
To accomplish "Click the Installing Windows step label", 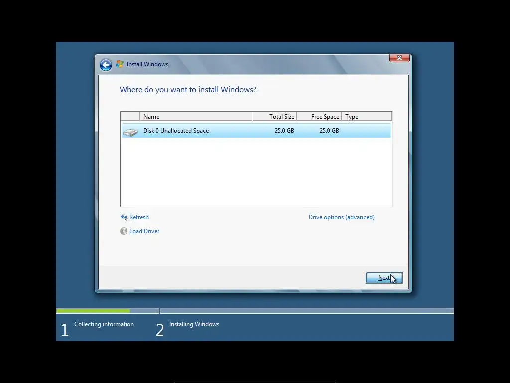I will pos(194,324).
